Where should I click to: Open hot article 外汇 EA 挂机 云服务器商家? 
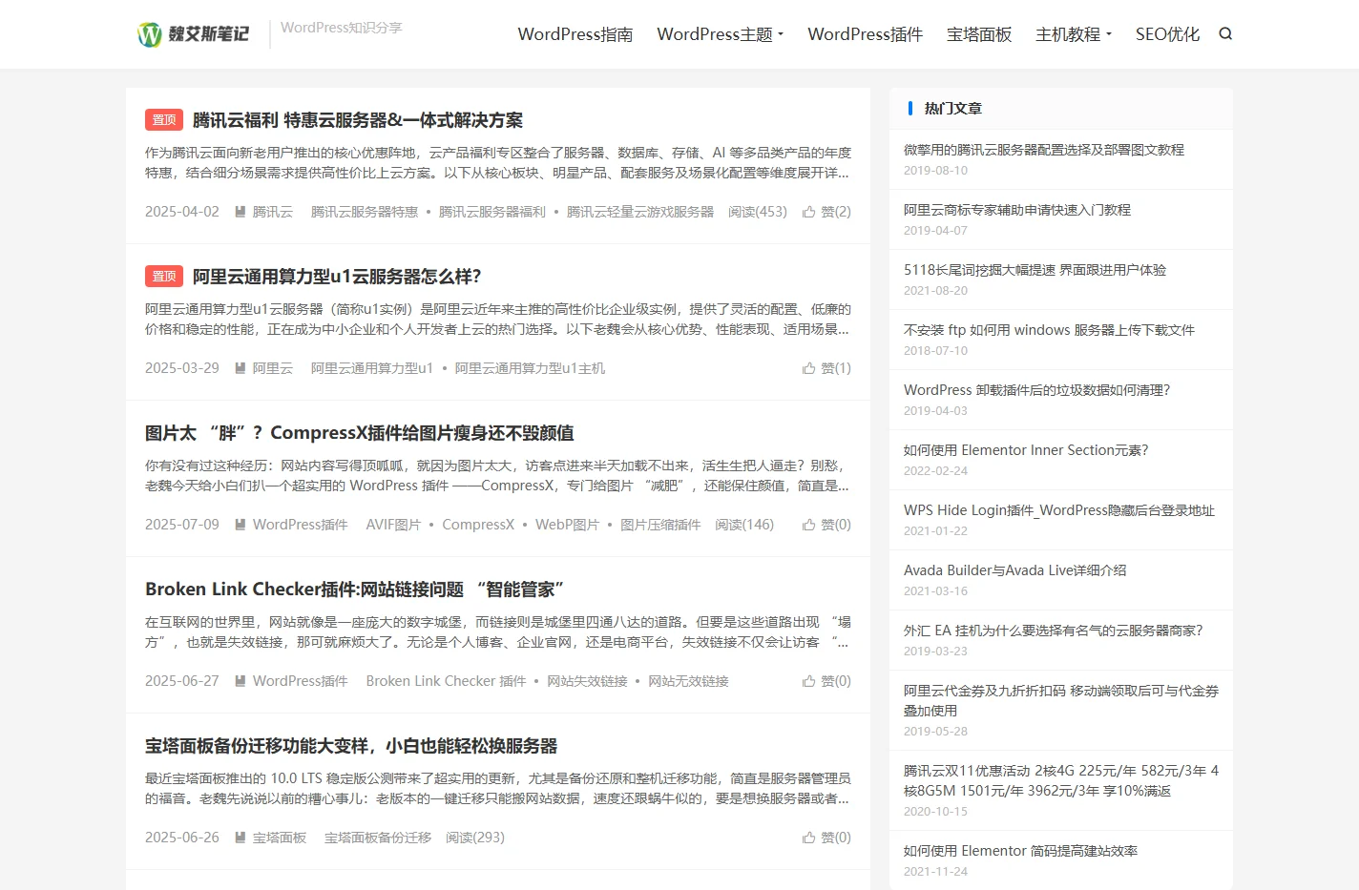(x=1054, y=631)
